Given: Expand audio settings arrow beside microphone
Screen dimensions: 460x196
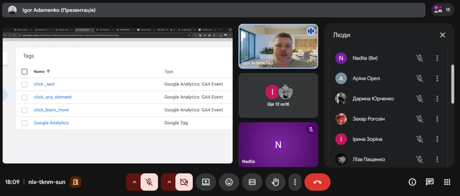Looking at the screenshot, I should pos(134,182).
